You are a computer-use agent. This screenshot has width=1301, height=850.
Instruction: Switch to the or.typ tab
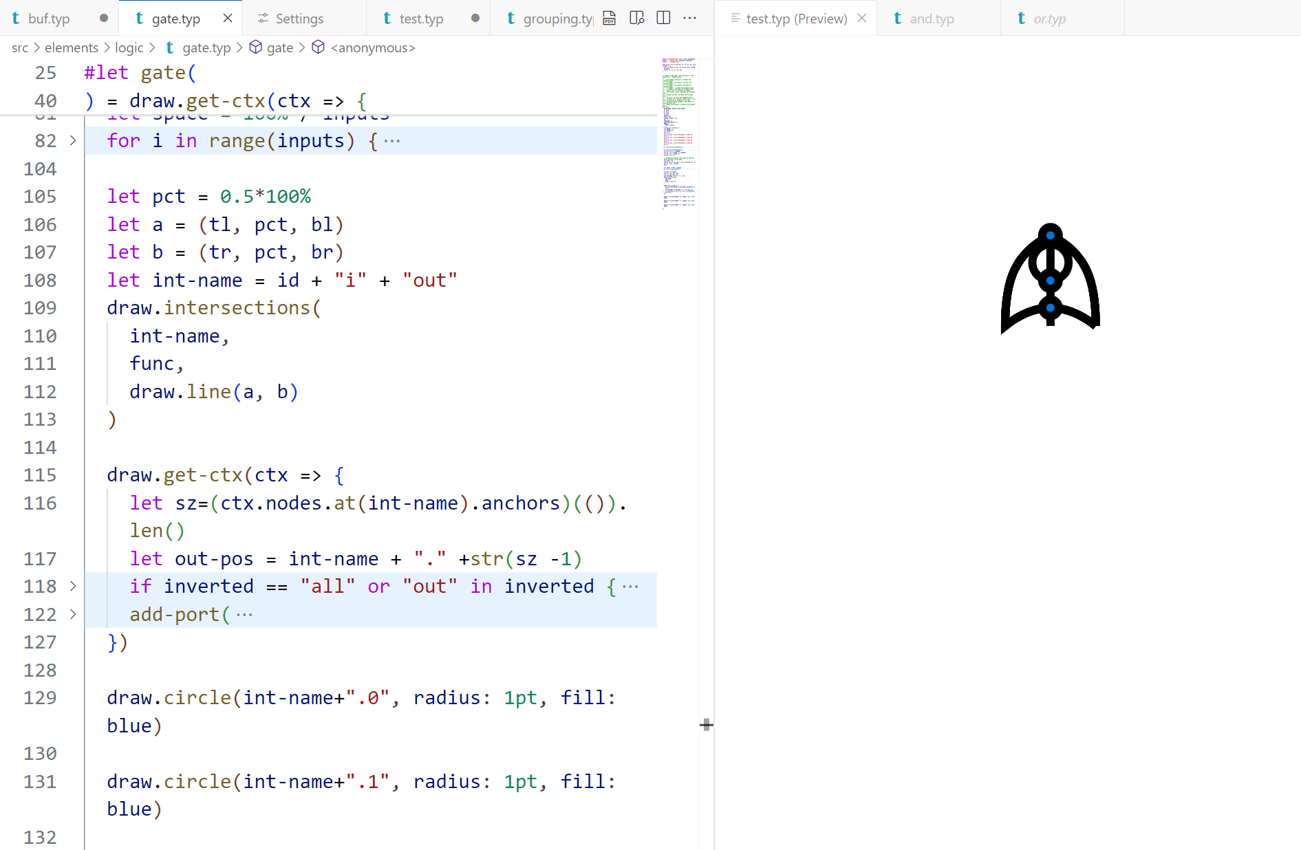pos(1049,19)
